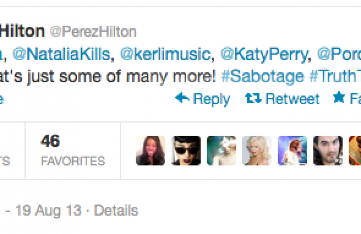
Task: Open avatar with sunglasses and dark lipstick
Action: pyautogui.click(x=186, y=151)
